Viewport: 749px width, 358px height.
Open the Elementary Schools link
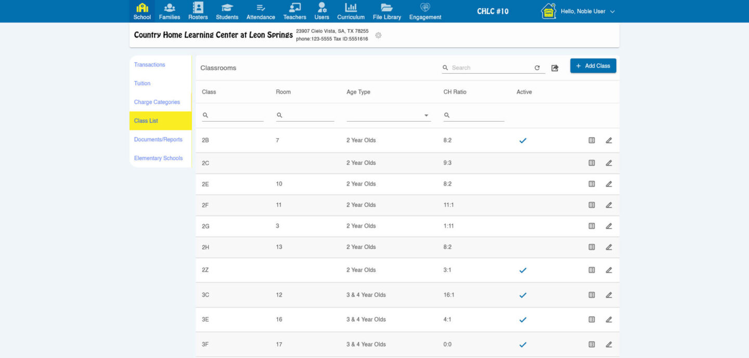click(x=158, y=158)
